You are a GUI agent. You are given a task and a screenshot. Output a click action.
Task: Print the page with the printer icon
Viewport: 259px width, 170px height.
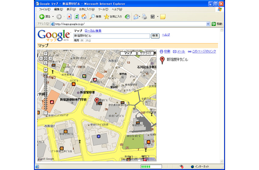pyautogui.click(x=144, y=17)
